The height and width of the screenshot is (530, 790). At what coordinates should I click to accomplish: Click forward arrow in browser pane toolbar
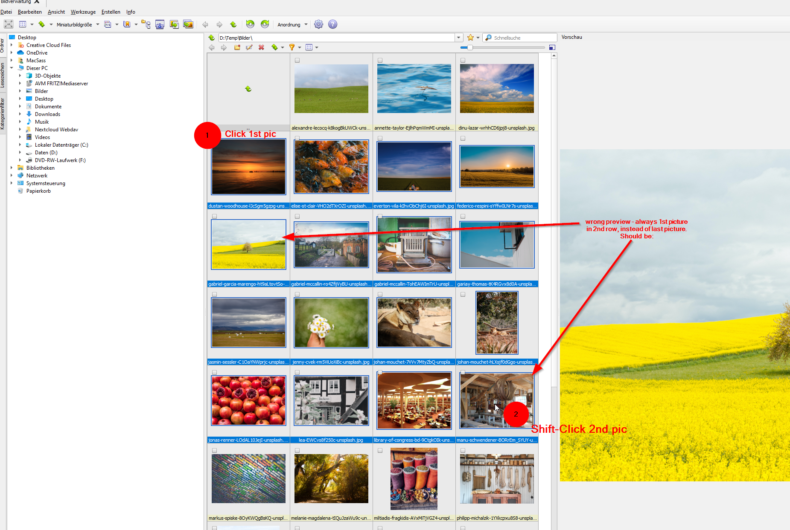[x=224, y=47]
